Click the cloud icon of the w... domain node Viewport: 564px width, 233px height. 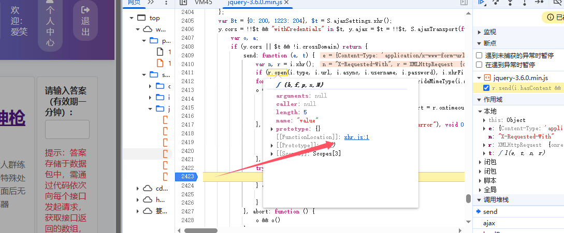pos(148,29)
